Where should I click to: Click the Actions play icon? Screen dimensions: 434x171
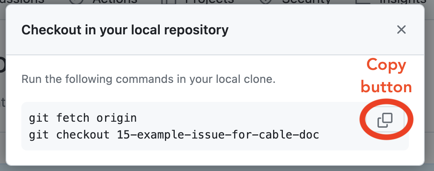click(77, 1)
